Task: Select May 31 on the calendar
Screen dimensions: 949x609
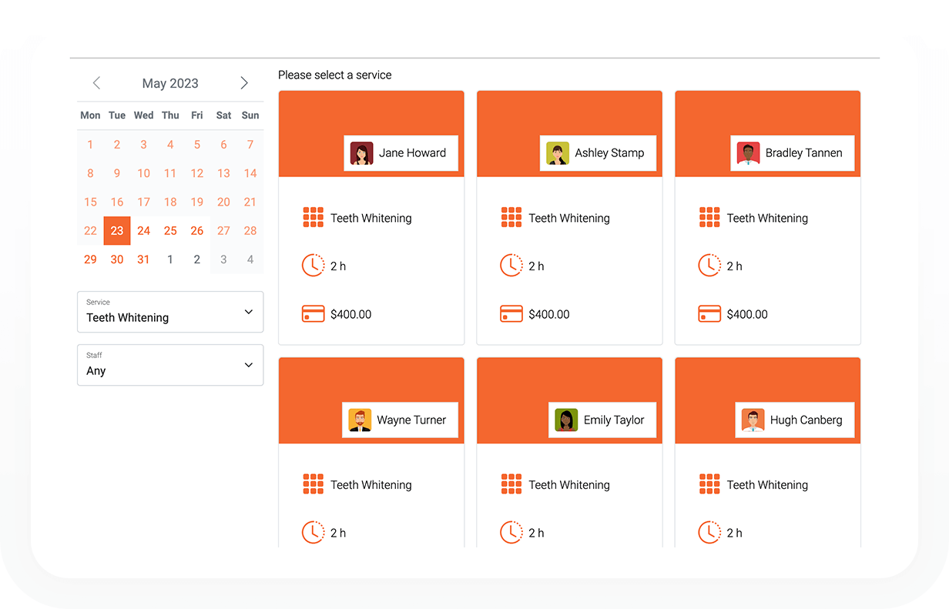Action: coord(143,259)
